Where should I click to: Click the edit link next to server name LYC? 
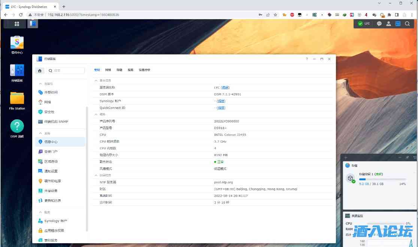click(225, 88)
